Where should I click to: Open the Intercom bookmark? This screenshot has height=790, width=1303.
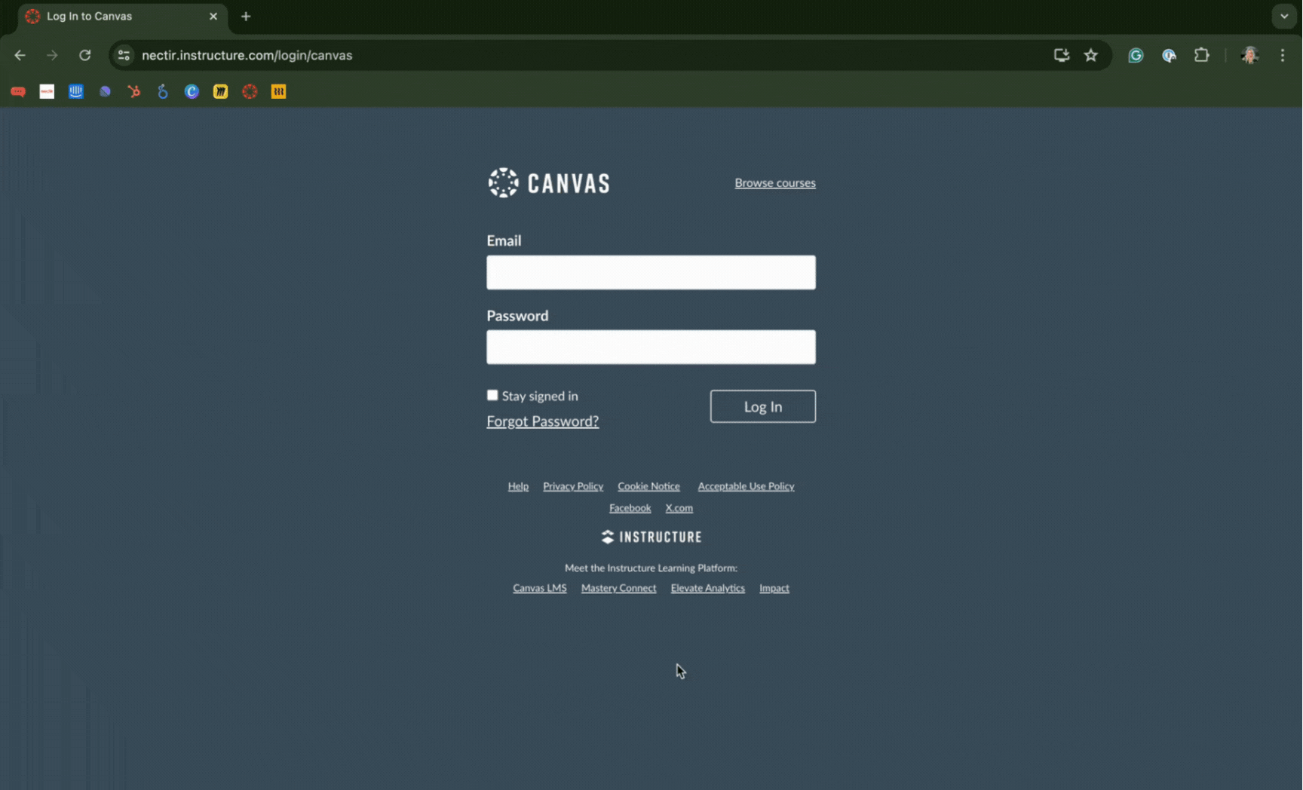(x=76, y=92)
